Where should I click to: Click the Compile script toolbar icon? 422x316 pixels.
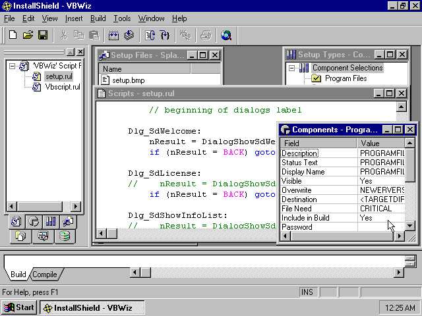click(150, 35)
